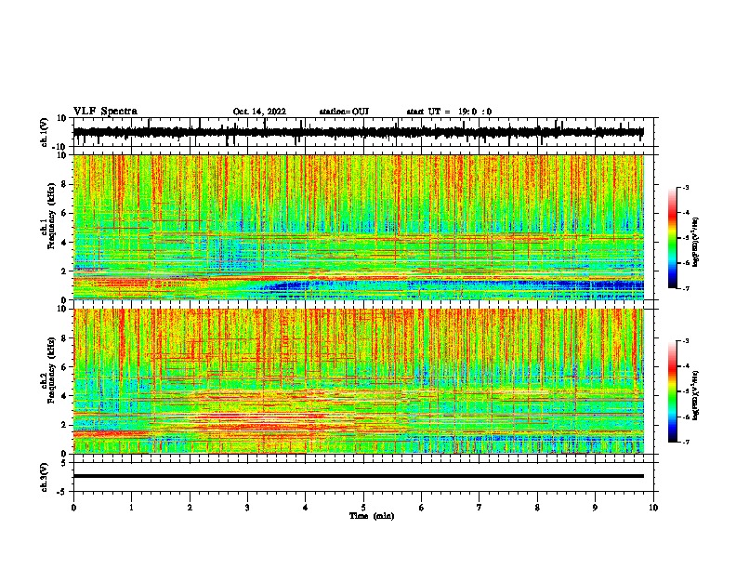Click the "-7" label below the ch.2 colorbar
This screenshot has width=736, height=569.
click(685, 443)
